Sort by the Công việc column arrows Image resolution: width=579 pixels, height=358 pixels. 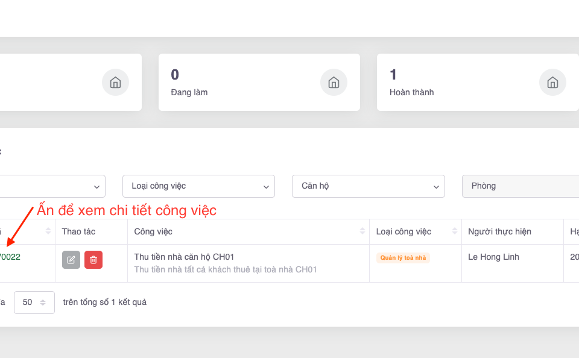point(362,231)
